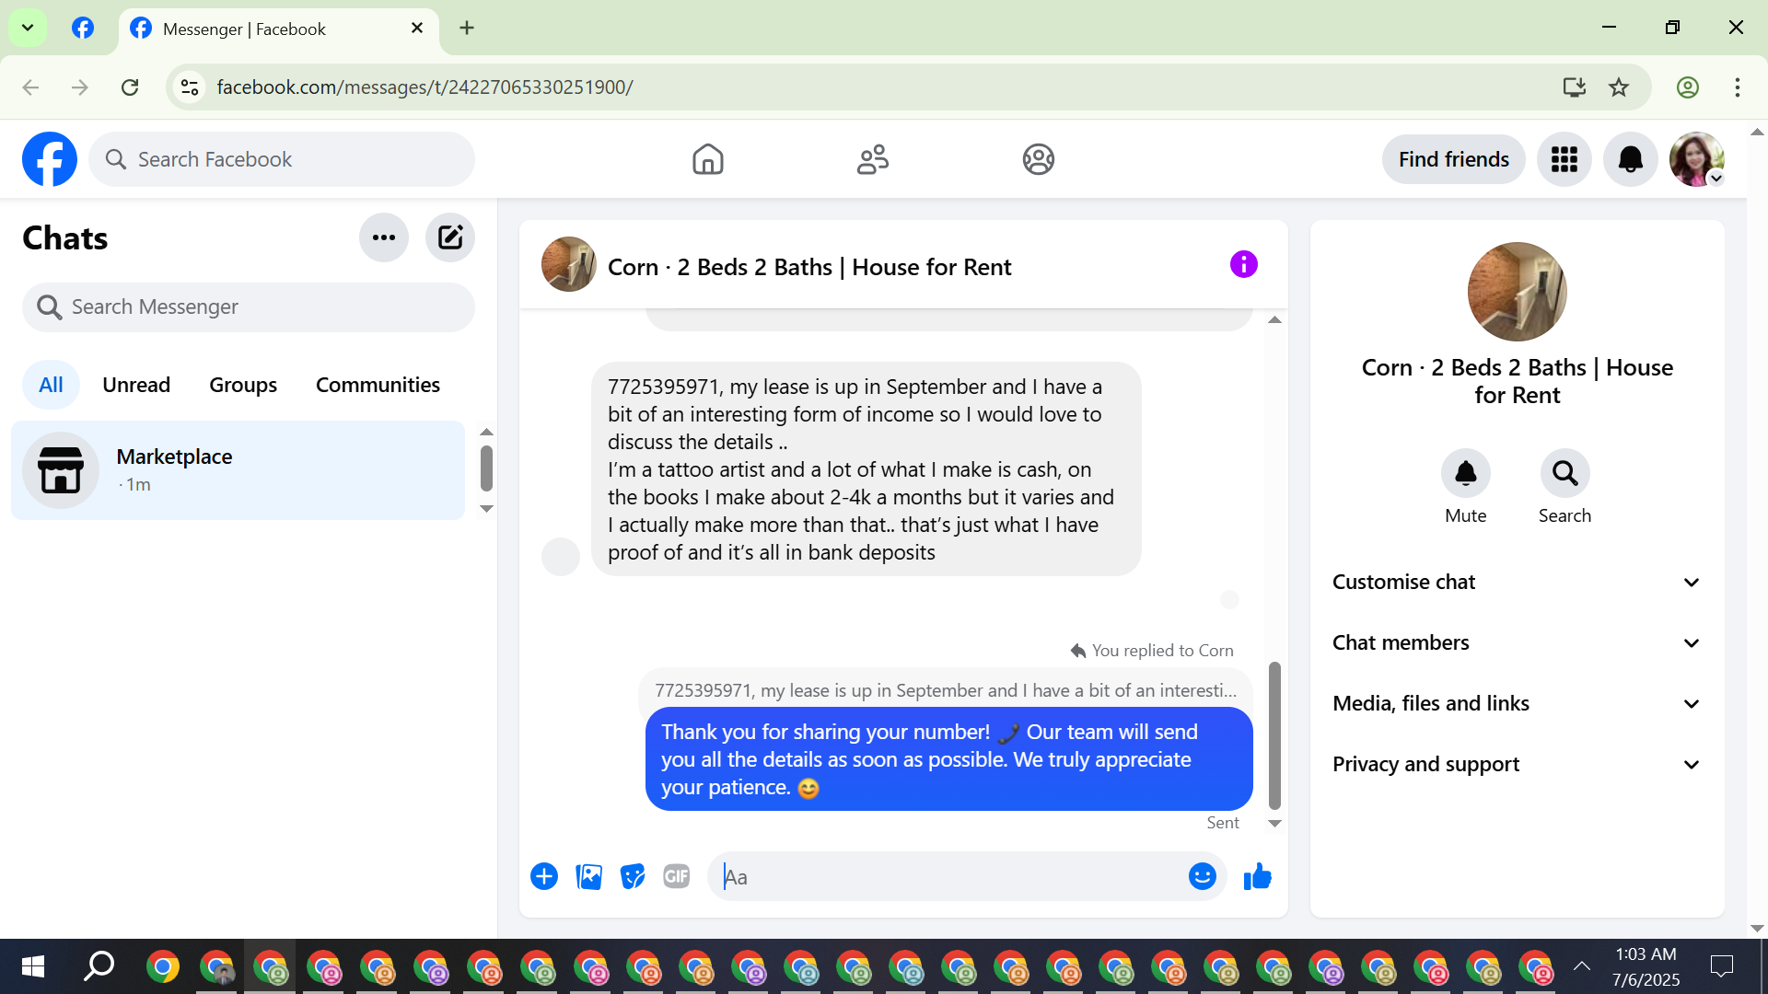The image size is (1768, 994).
Task: Open the emoji picker in message box
Action: [x=1202, y=877]
